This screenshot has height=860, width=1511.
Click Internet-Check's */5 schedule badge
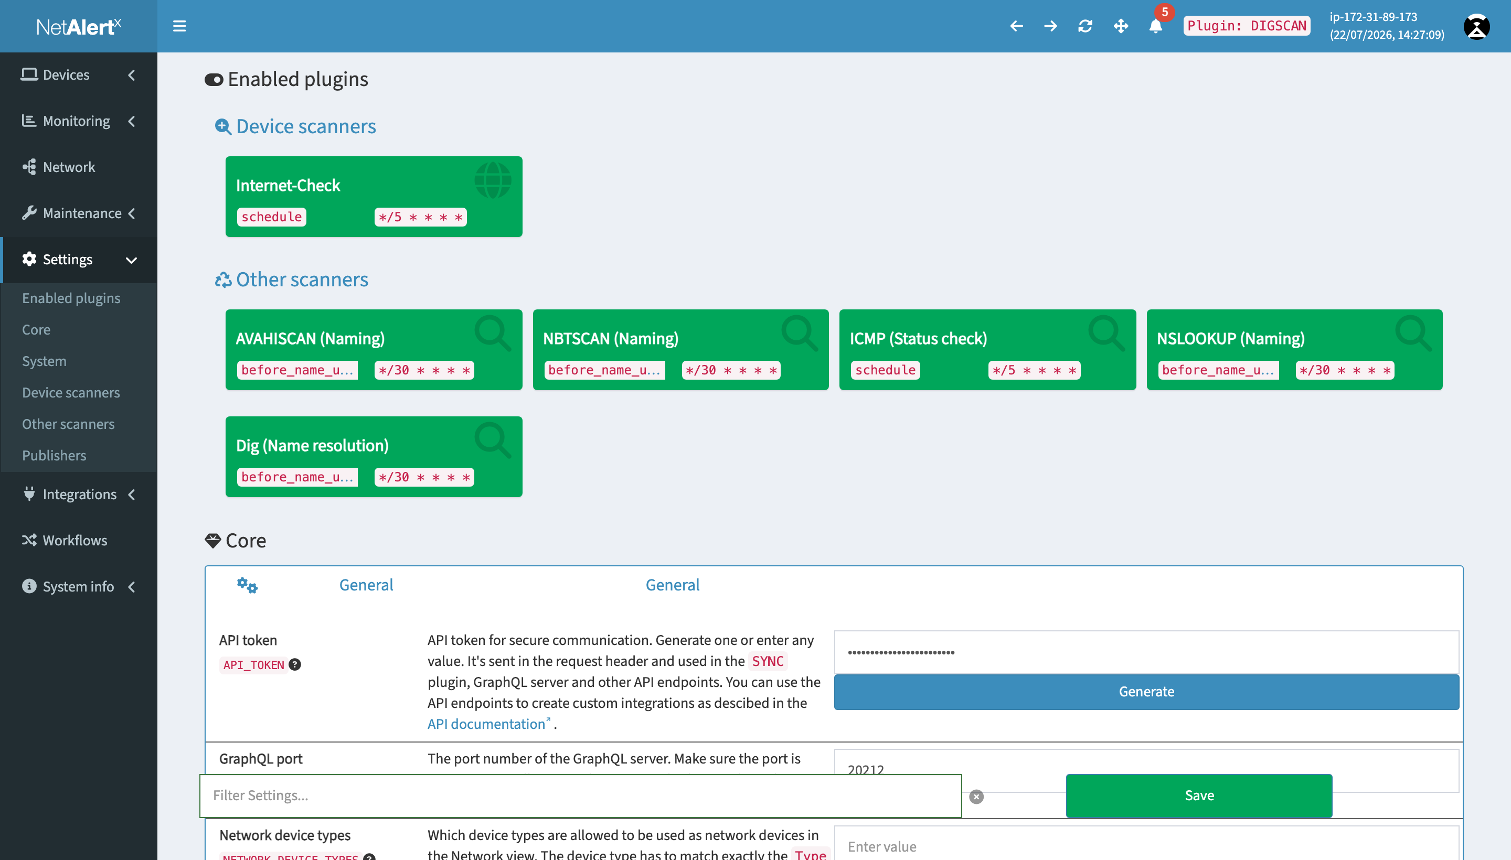point(421,217)
